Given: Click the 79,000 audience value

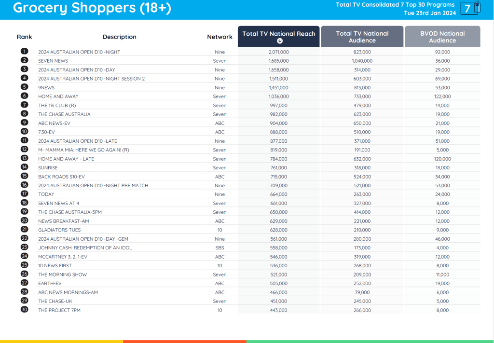Looking at the screenshot, I should [362, 292].
